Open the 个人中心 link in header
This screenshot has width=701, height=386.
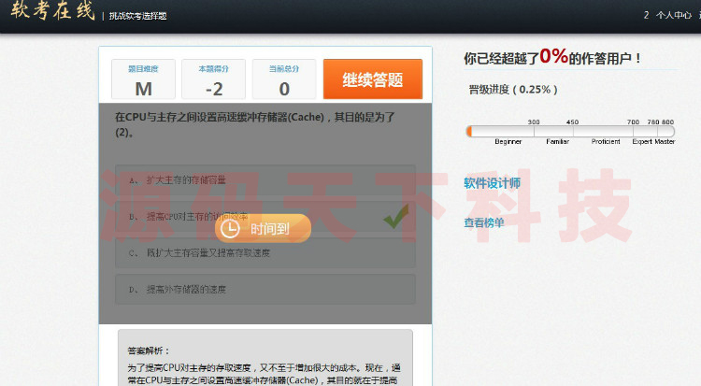coord(674,15)
